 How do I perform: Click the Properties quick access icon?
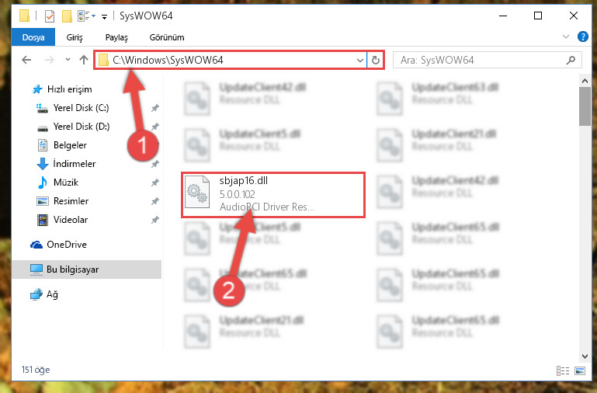[50, 16]
